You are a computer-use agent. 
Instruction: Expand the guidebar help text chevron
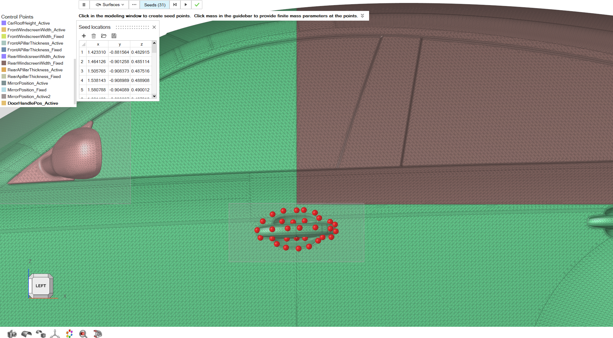(x=362, y=16)
